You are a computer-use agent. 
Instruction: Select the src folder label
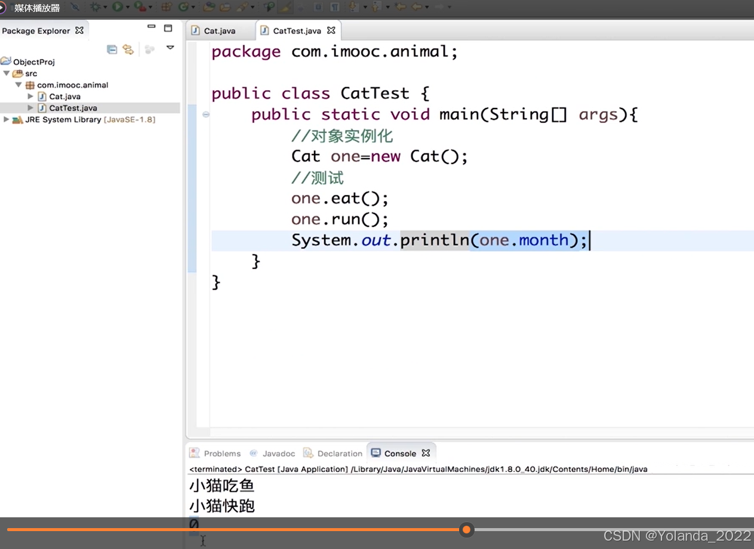tap(31, 73)
